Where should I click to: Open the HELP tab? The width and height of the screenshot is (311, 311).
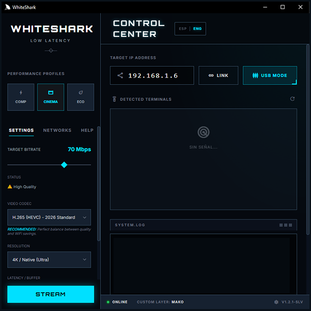pos(87,130)
